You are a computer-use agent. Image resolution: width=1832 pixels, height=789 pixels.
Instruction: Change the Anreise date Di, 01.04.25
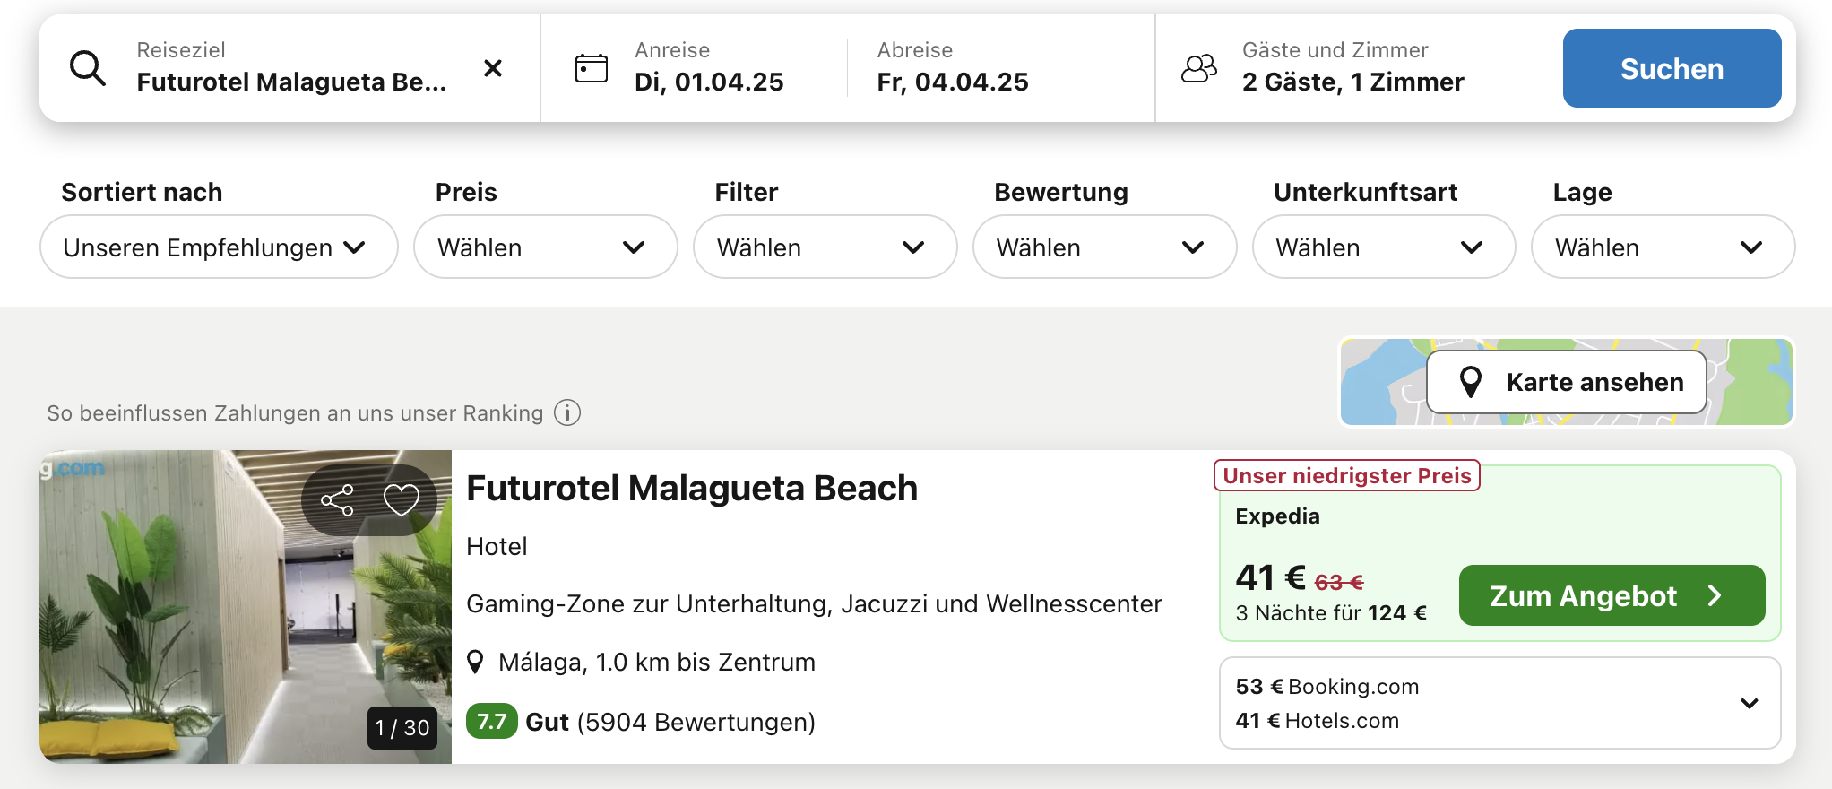pyautogui.click(x=709, y=68)
